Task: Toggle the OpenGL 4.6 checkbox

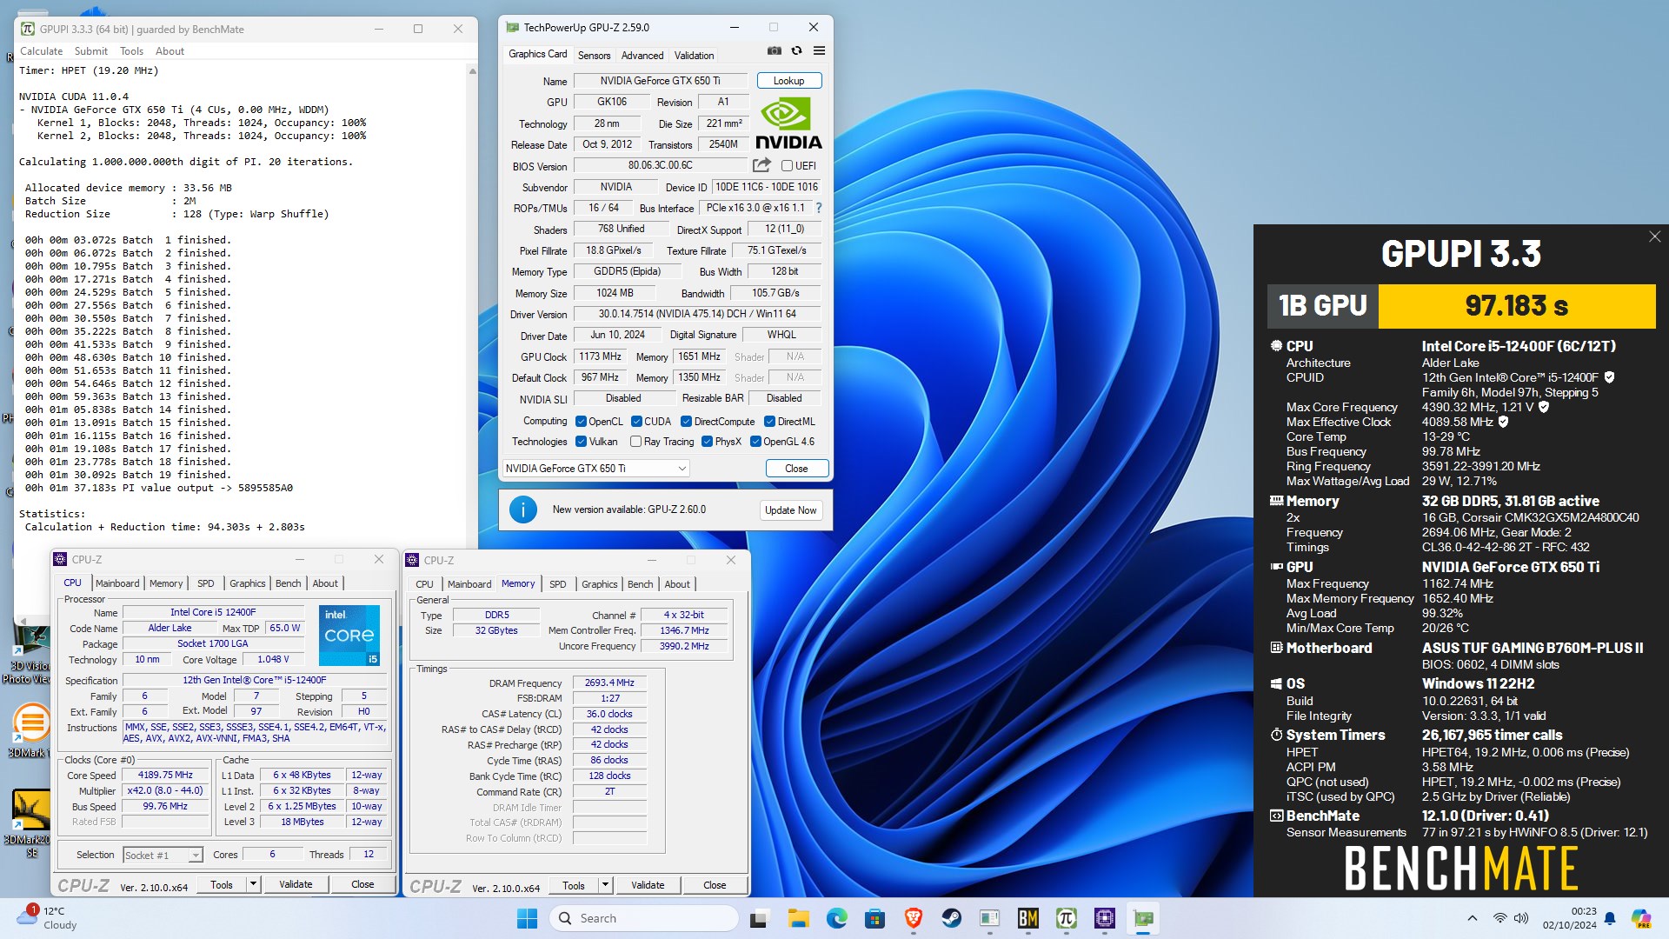Action: click(x=755, y=442)
